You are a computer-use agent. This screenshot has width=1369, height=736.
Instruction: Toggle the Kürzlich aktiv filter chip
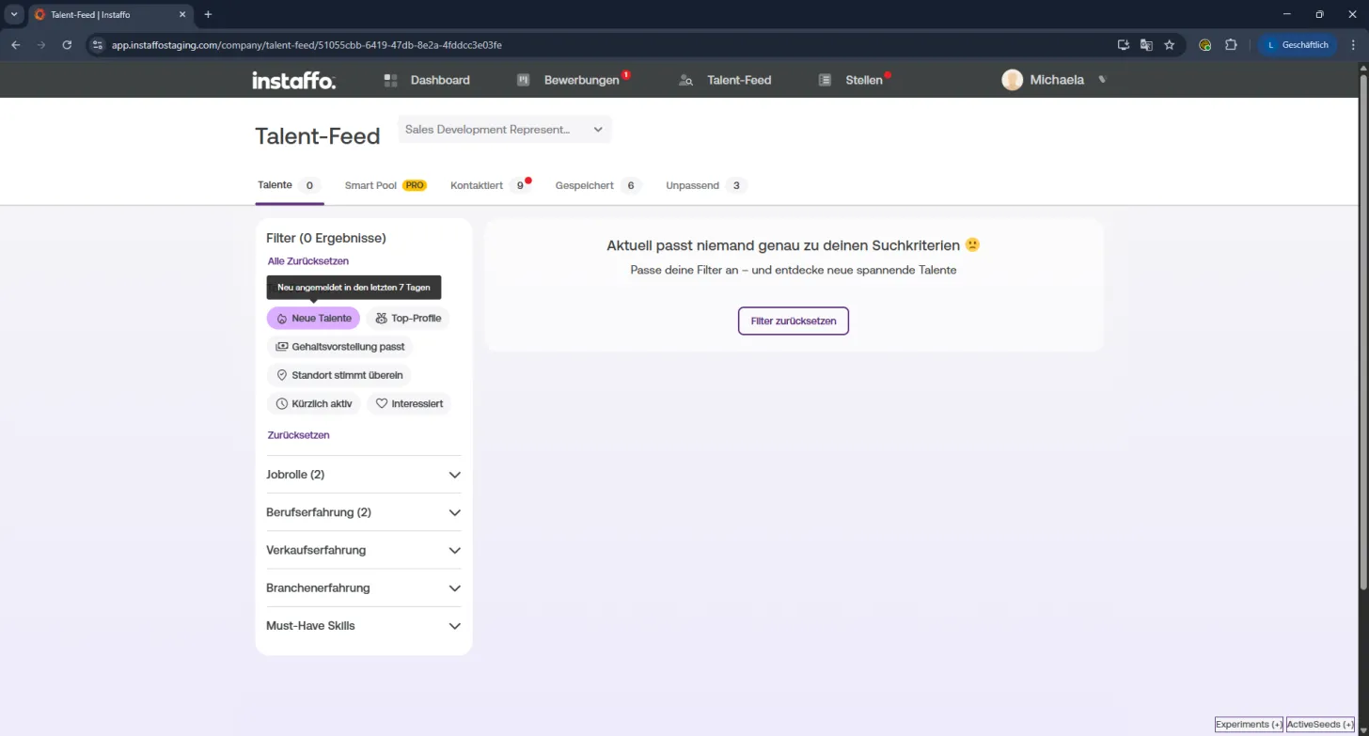tap(314, 404)
